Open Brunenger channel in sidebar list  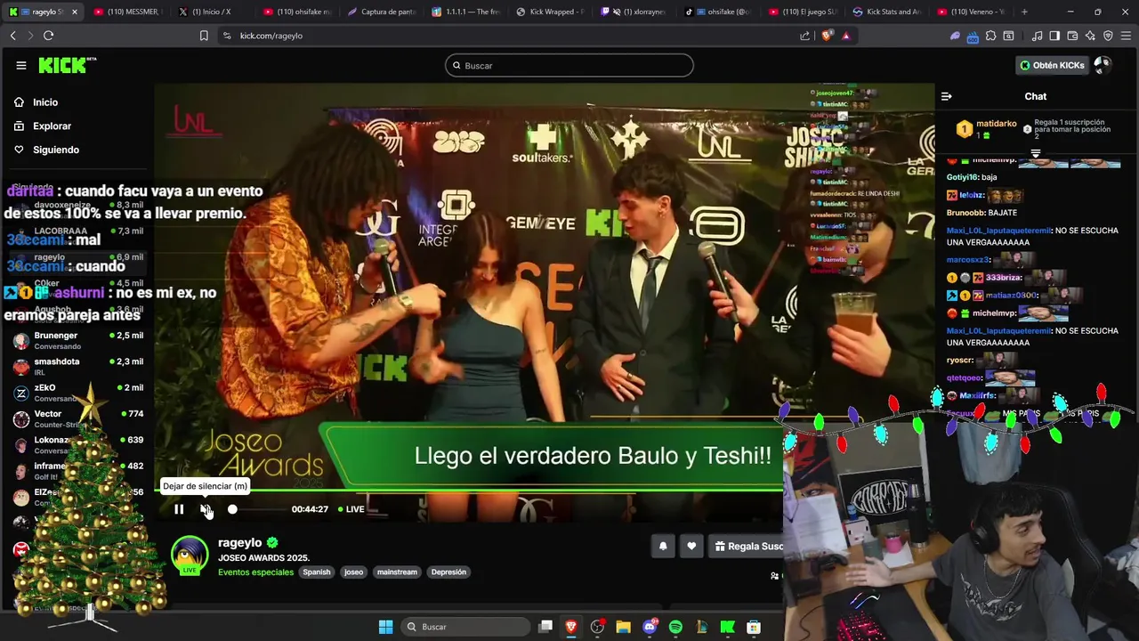(78, 340)
